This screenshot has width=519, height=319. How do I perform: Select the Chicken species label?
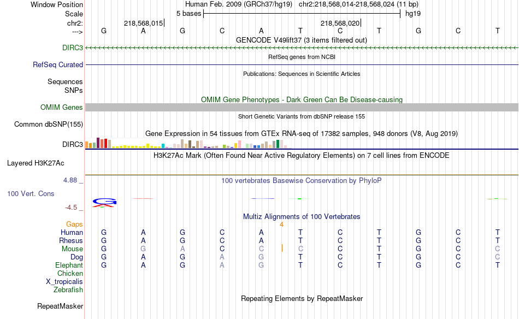(x=70, y=273)
